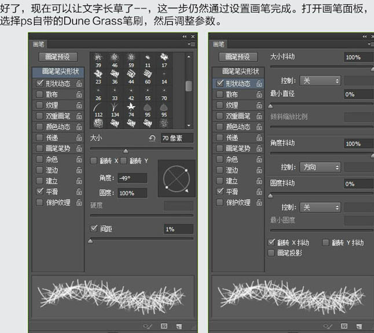Open 控制 dropdown set to 方向
The width and height of the screenshot is (374, 333).
coord(320,167)
